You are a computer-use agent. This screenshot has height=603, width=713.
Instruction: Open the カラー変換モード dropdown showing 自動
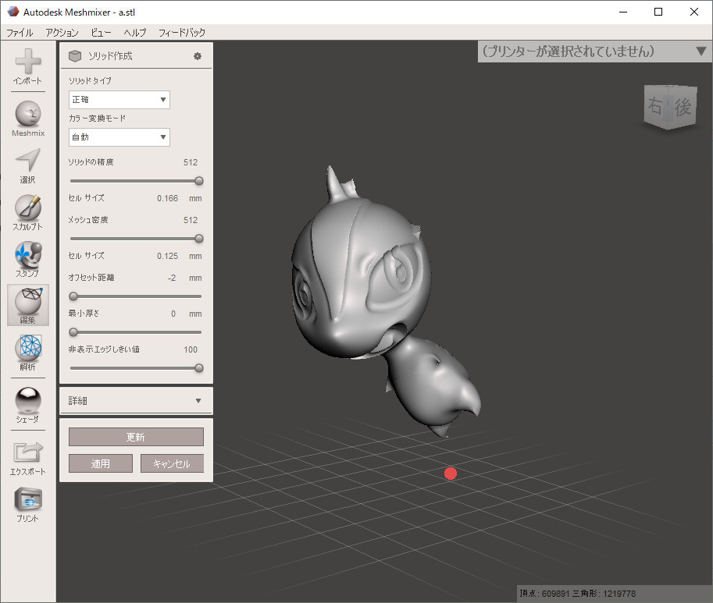(119, 137)
